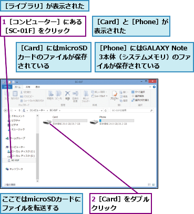194x214 pixels.
Task: Click Select all (すべて選択) in ribbon
Action: point(138,92)
